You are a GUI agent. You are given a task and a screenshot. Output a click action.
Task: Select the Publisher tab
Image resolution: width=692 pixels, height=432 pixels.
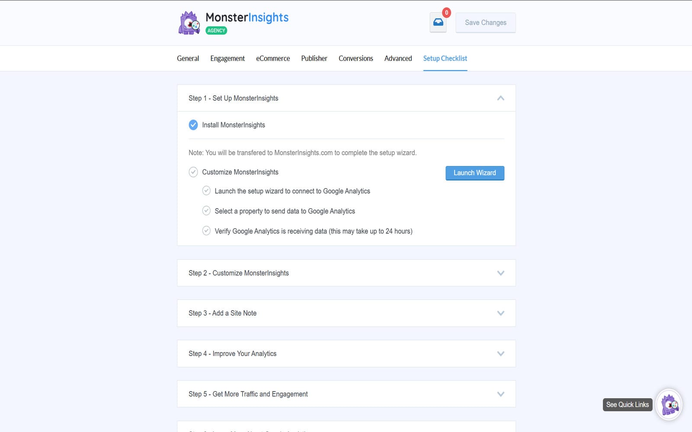click(314, 58)
